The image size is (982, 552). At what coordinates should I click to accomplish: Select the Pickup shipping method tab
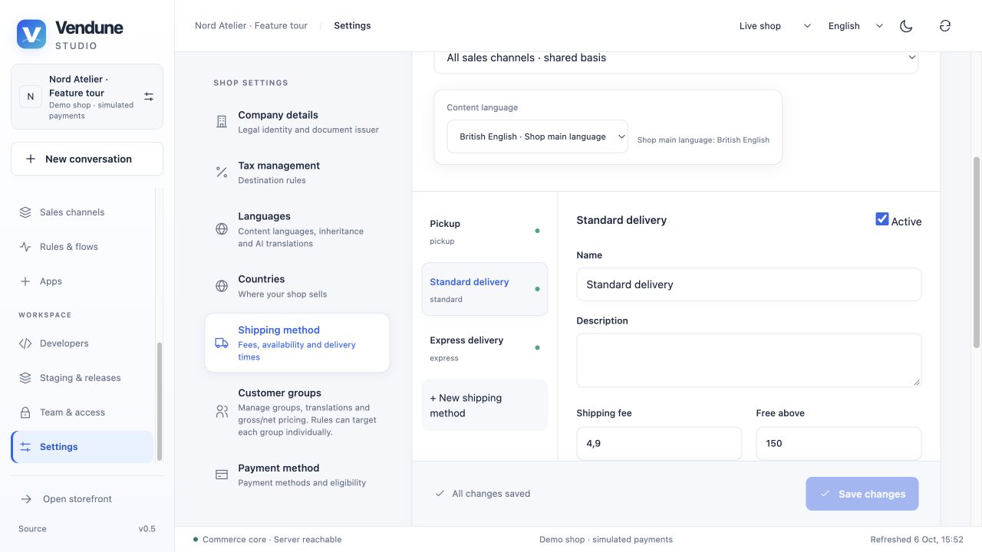point(485,231)
